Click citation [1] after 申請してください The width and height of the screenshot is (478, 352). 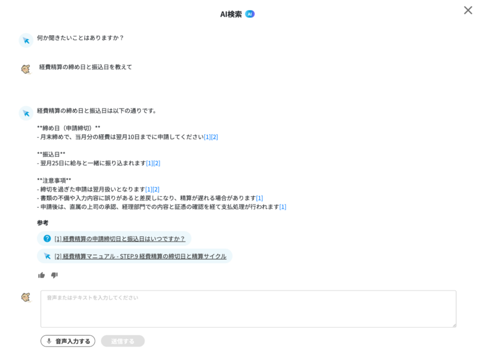[x=207, y=137]
